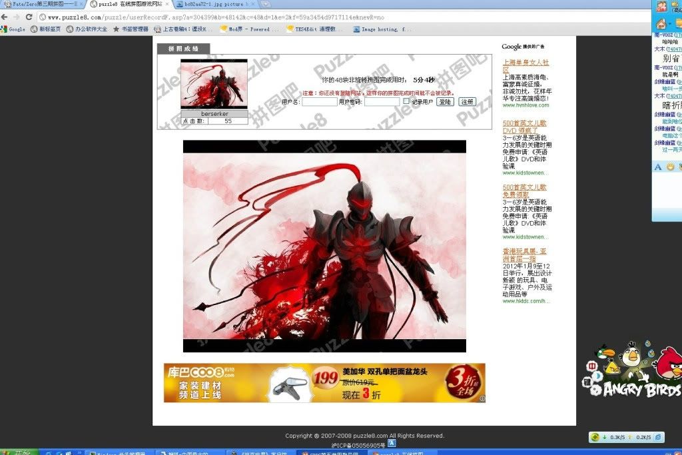The width and height of the screenshot is (682, 455).
Task: Open the 新标签页 bookmark
Action: pyautogui.click(x=46, y=29)
